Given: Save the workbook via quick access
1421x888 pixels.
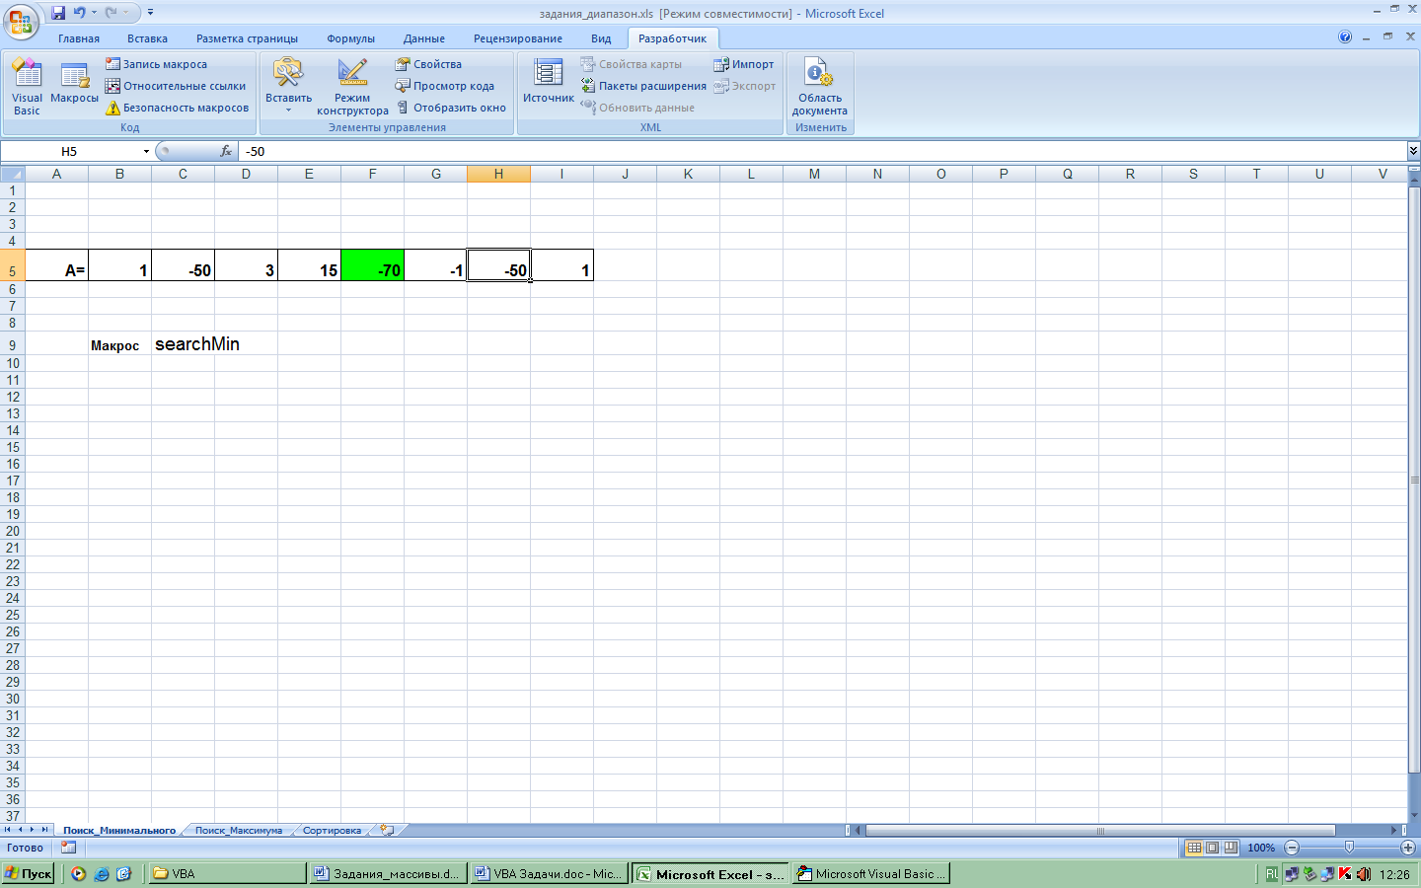Looking at the screenshot, I should coord(58,13).
